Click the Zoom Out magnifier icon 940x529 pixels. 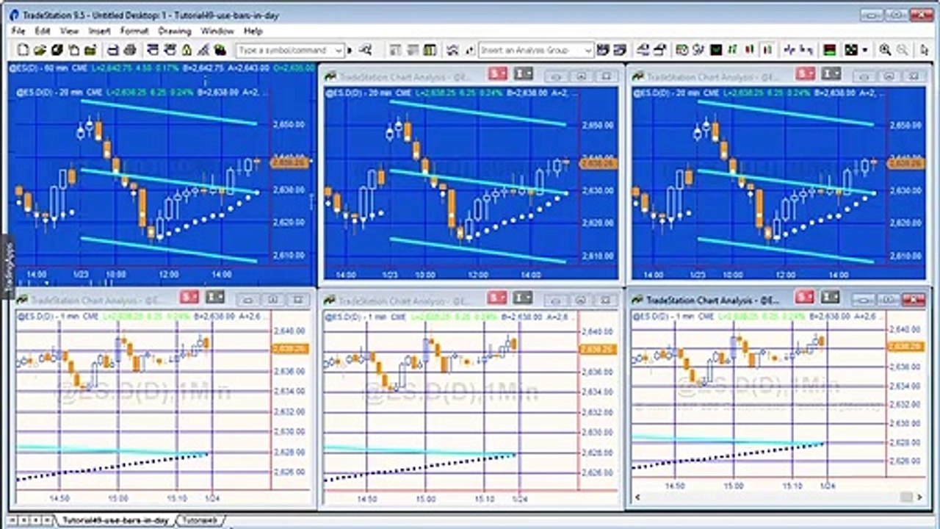click(x=902, y=50)
